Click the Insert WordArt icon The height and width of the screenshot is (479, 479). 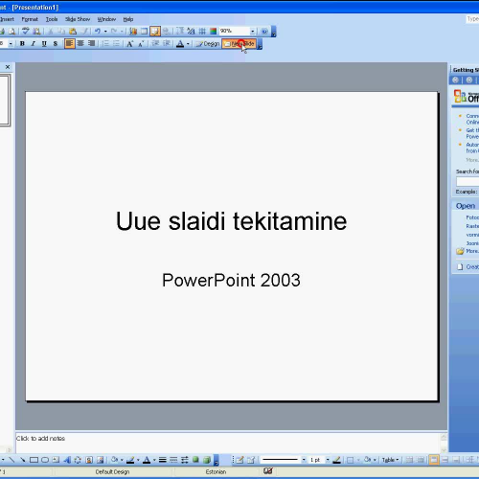click(67, 460)
